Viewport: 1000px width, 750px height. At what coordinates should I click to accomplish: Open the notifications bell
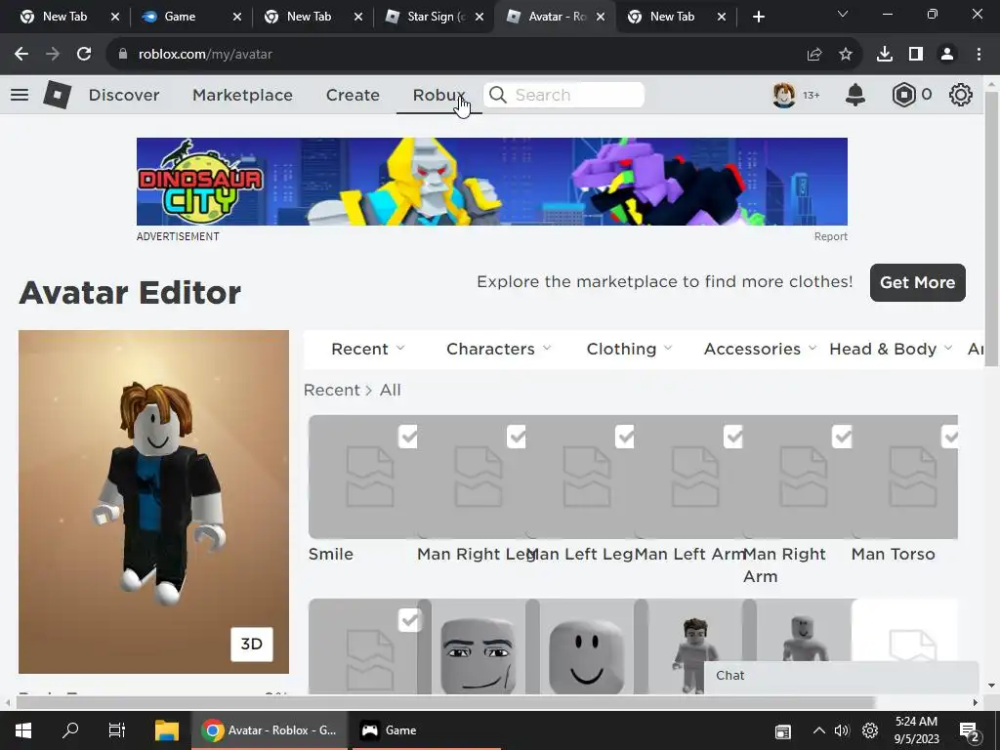[855, 95]
